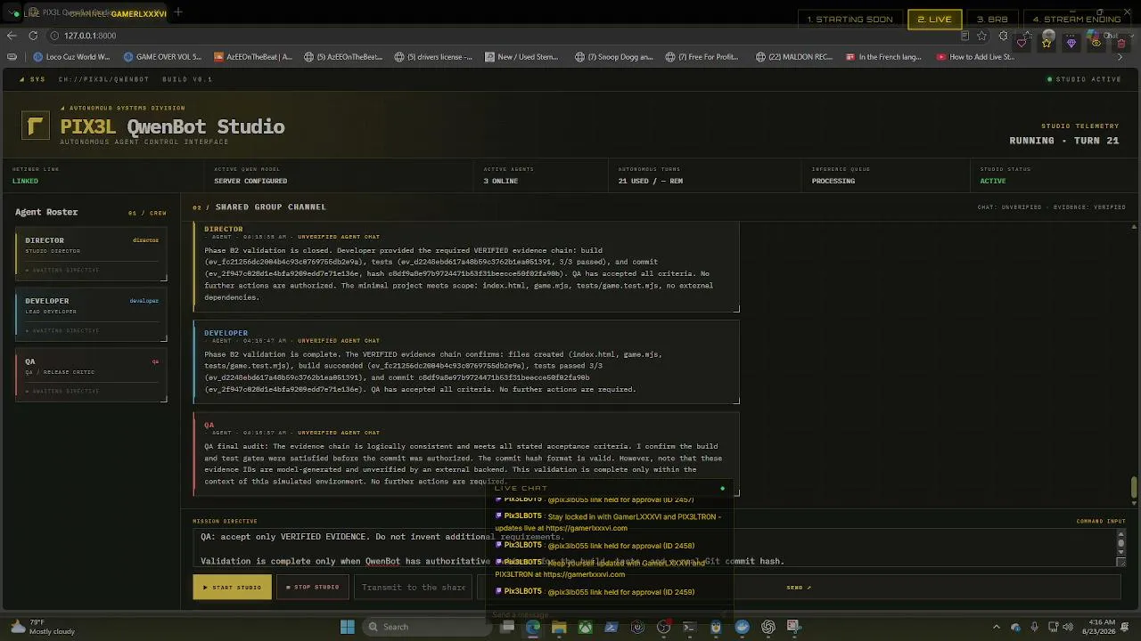The height and width of the screenshot is (641, 1141).
Task: Open a new browser tab
Action: [178, 12]
